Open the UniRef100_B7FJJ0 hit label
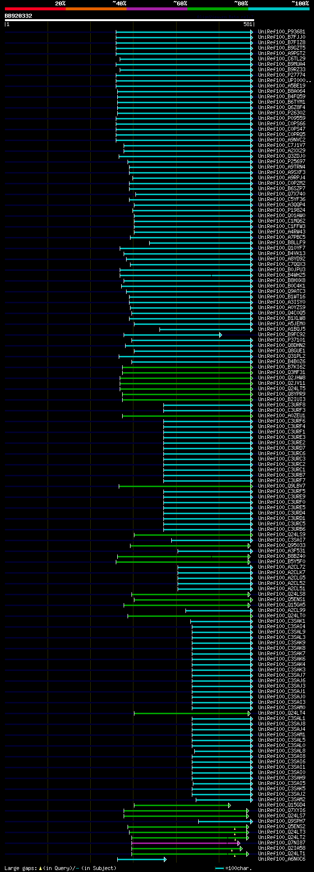This screenshot has height=872, width=314. coord(282,37)
